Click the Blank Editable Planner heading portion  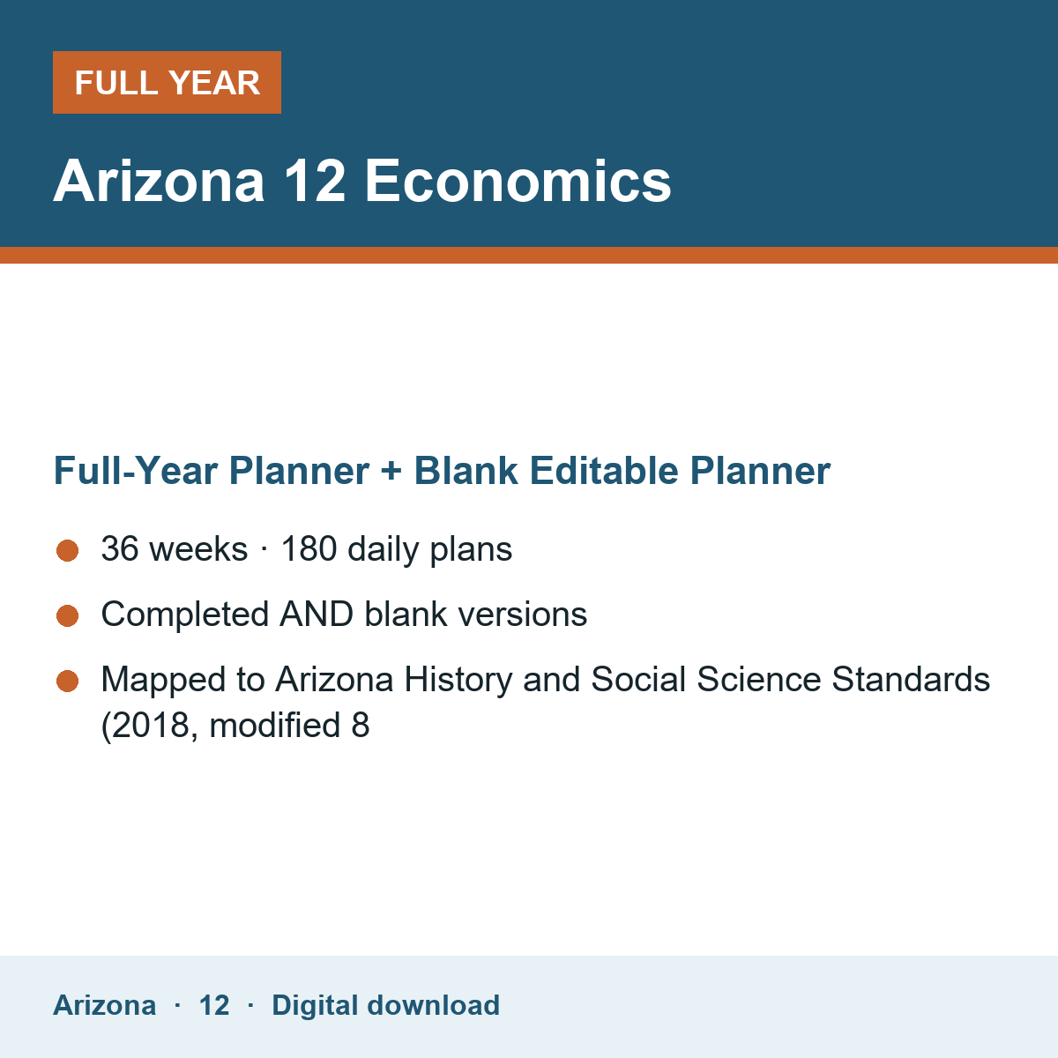622,471
